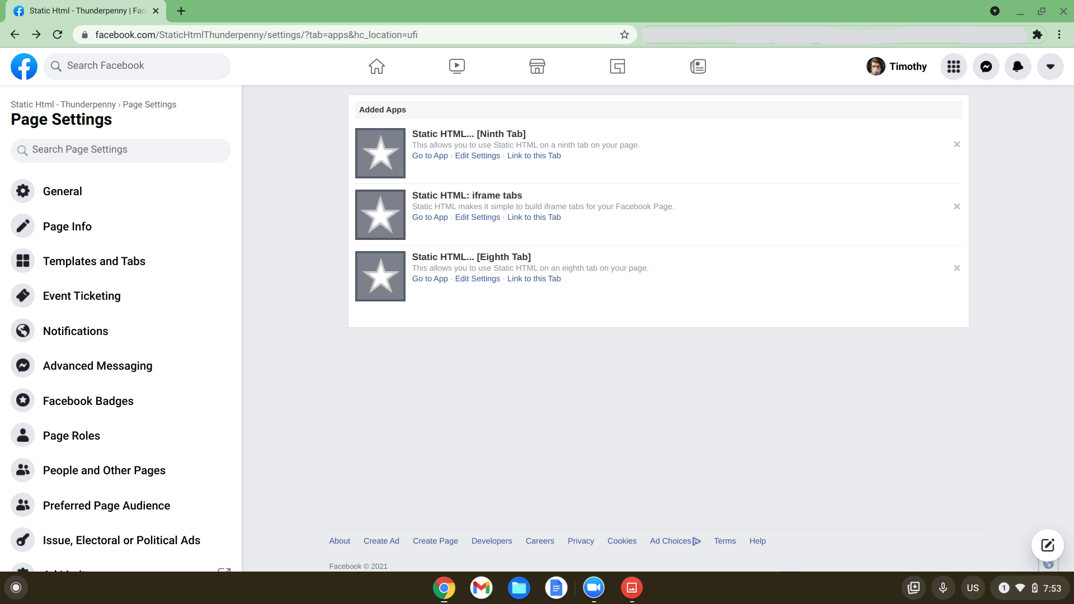This screenshot has height=604, width=1074.
Task: Remove Static HTML Ninth Tab app
Action: click(x=957, y=144)
